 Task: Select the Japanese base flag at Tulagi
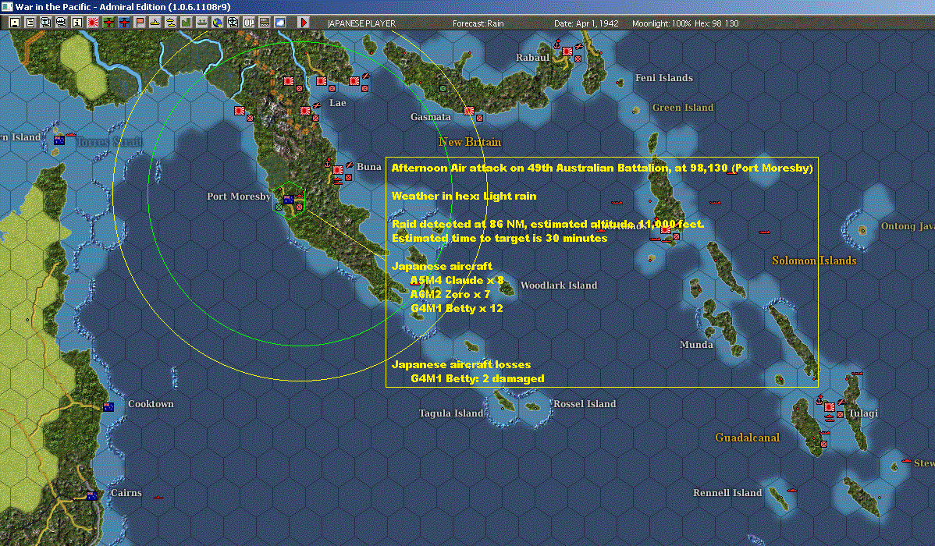(x=829, y=407)
